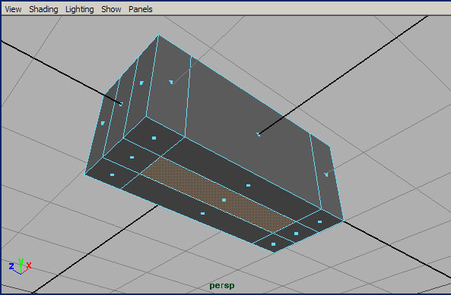This screenshot has width=451, height=295.
Task: Open the Show menu
Action: pos(111,9)
